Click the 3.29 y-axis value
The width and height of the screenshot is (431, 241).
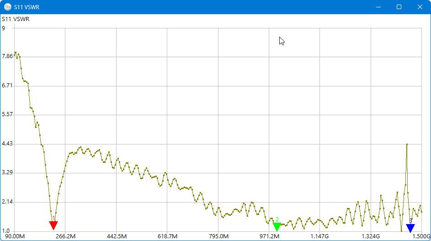pyautogui.click(x=7, y=172)
